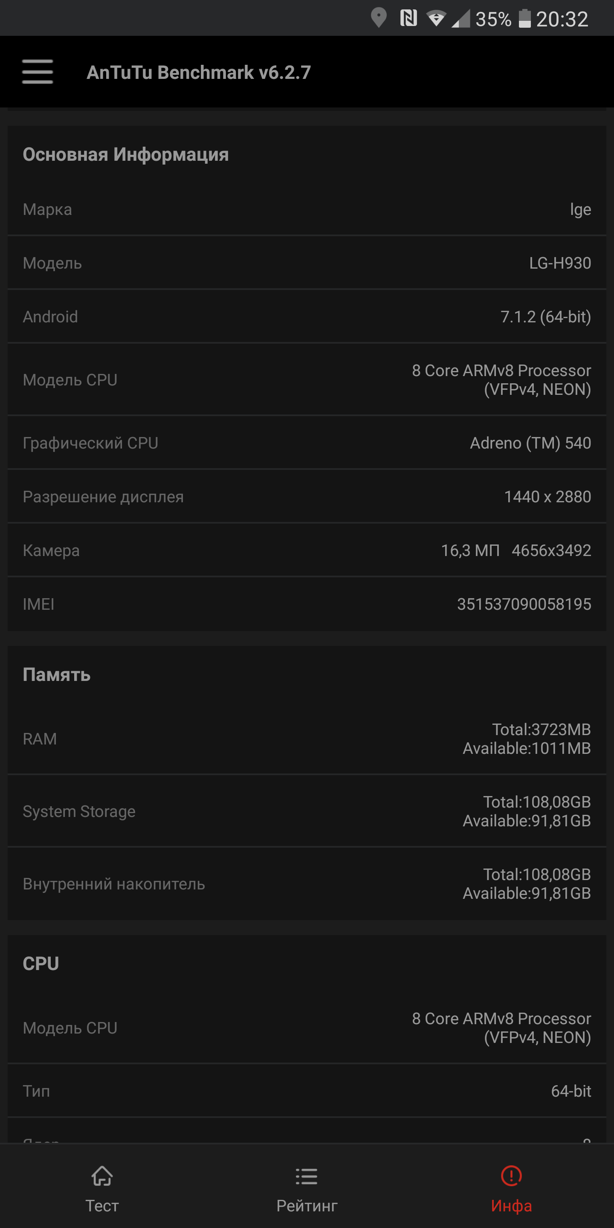
Task: Tap the Камера 16,3 МП row
Action: (307, 550)
